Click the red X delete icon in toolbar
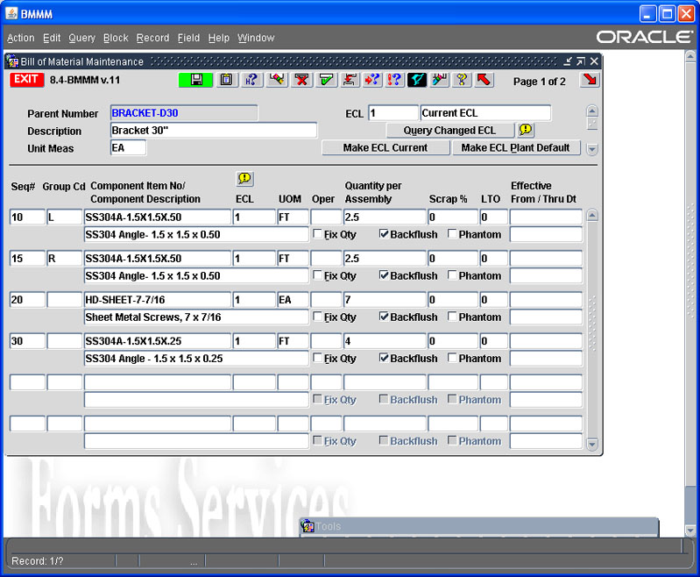700x577 pixels. point(302,80)
